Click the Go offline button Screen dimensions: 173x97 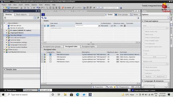77,8
